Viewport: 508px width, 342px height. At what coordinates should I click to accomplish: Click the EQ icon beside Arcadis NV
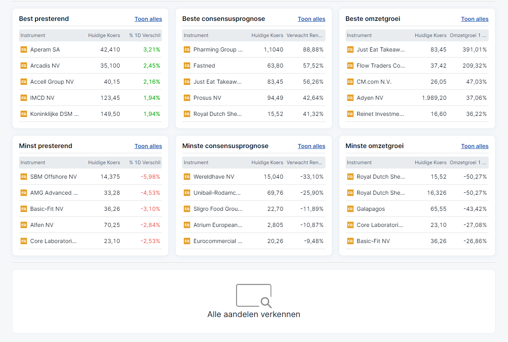point(24,66)
